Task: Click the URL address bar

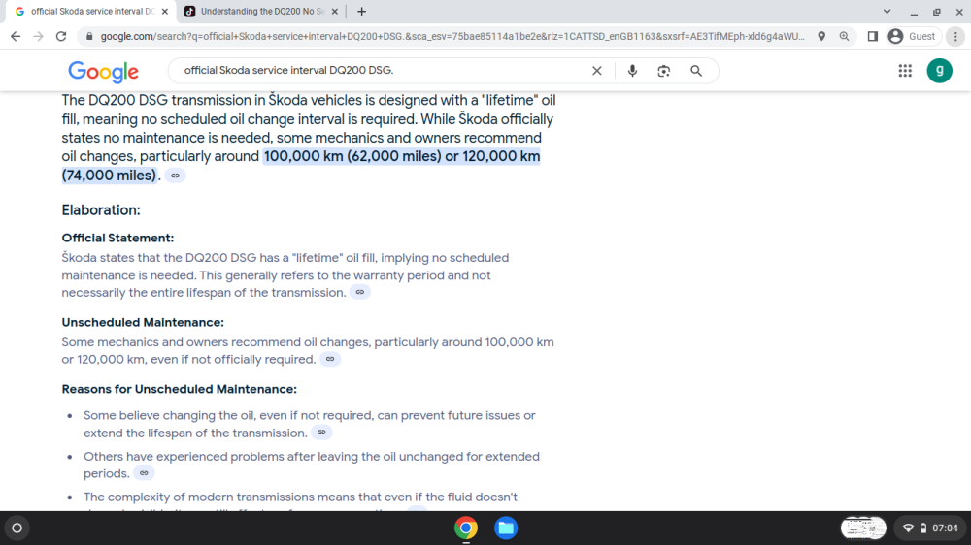Action: pos(452,37)
